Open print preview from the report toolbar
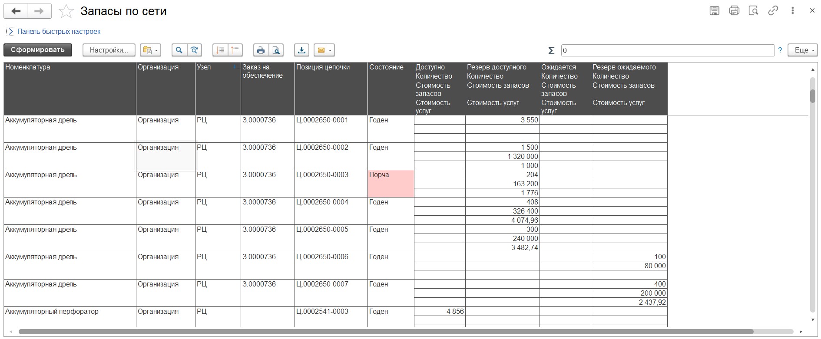 point(276,50)
